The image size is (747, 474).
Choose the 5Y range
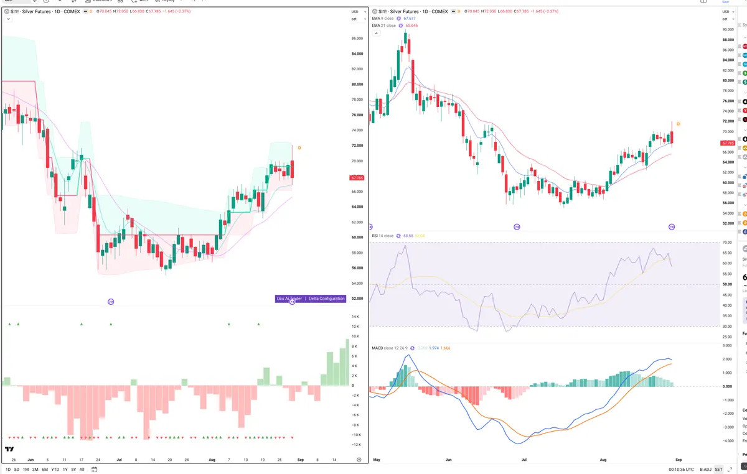coord(73,469)
